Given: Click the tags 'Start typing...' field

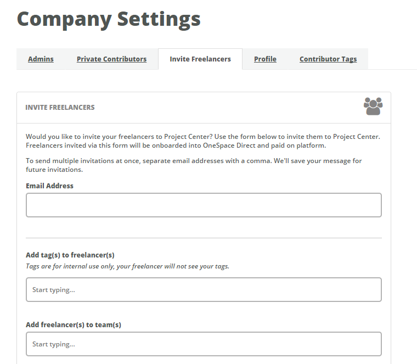Looking at the screenshot, I should pyautogui.click(x=204, y=289).
